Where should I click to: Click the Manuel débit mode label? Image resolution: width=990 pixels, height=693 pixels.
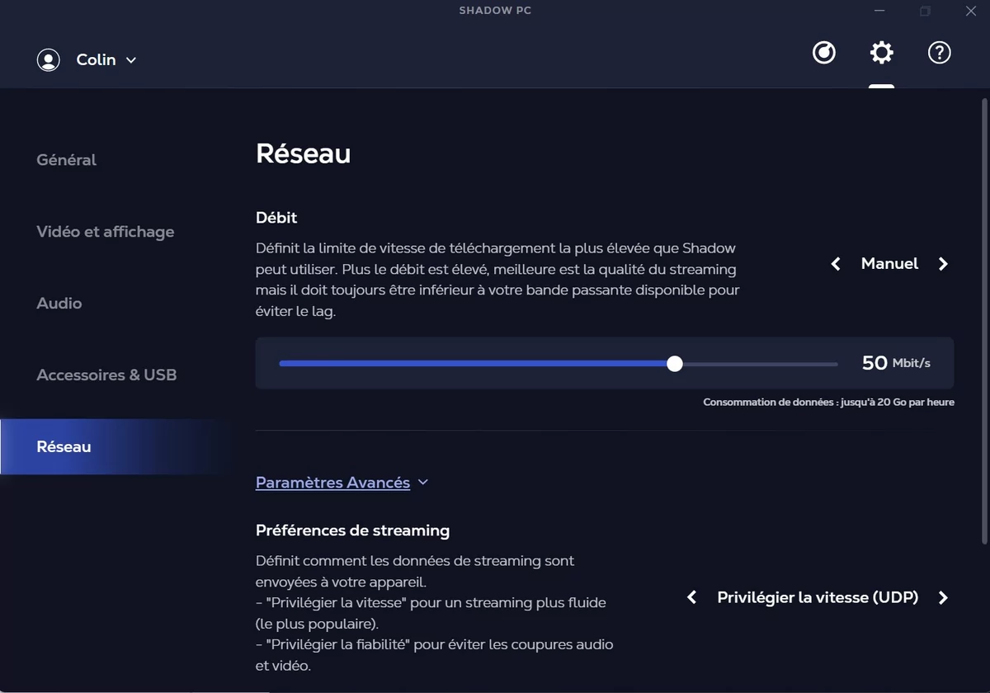tap(889, 264)
